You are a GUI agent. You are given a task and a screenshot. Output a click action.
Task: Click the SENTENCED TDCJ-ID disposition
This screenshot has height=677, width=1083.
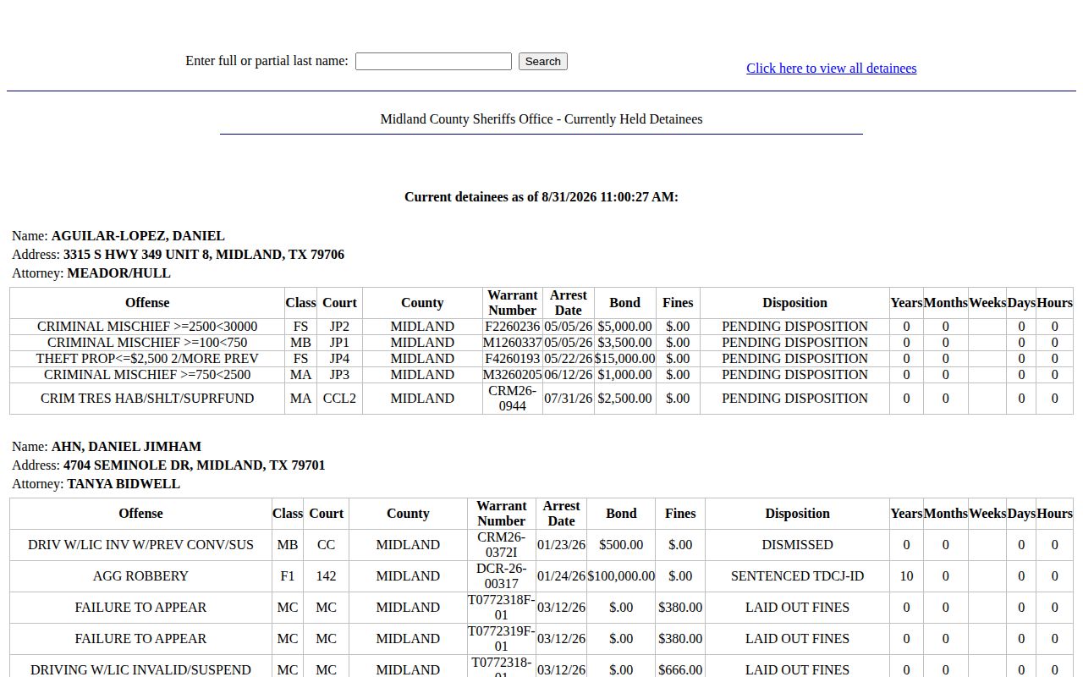click(x=797, y=576)
